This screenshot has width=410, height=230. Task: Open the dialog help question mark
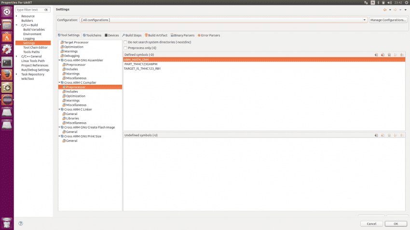tap(21, 223)
